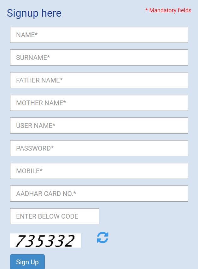Click the ENTER BELOW CODE box
This screenshot has height=269, width=198.
(55, 216)
